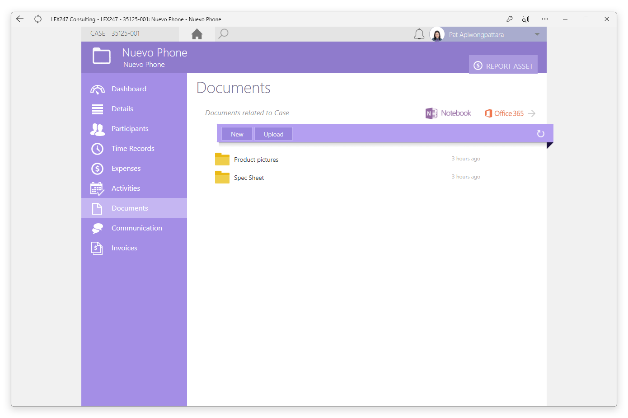Click the New button
The height and width of the screenshot is (418, 628).
click(x=237, y=134)
